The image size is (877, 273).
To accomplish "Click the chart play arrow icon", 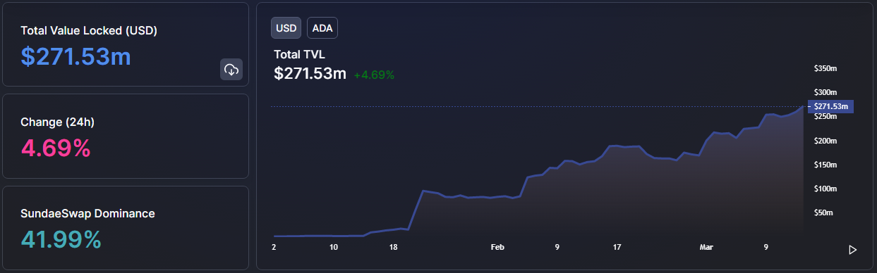I will pos(852,250).
